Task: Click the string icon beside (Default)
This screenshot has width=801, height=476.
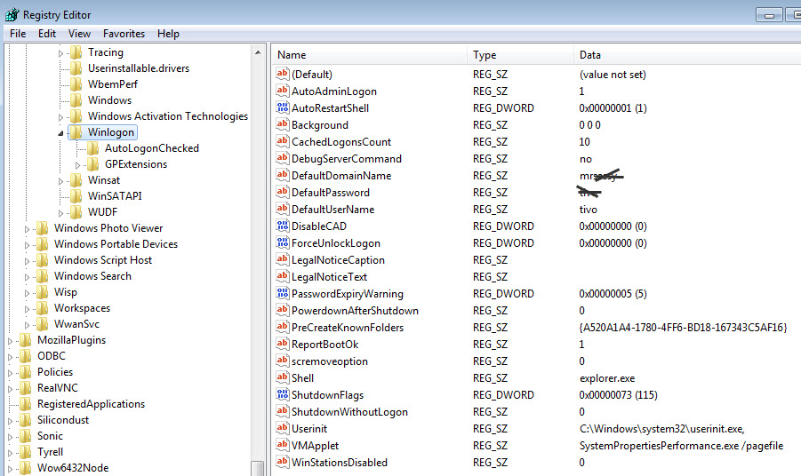Action: [x=283, y=74]
